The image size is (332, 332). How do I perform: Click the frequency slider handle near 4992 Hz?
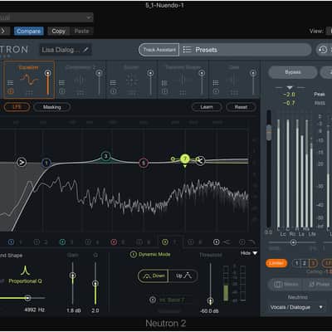coord(27,298)
